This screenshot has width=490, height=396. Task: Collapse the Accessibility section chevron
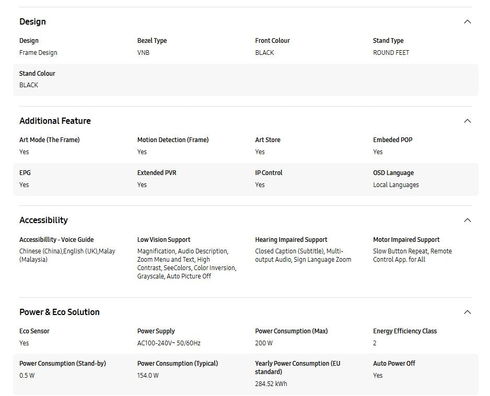coord(467,220)
